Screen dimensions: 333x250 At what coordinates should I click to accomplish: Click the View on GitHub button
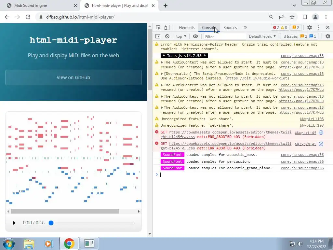coord(73,77)
